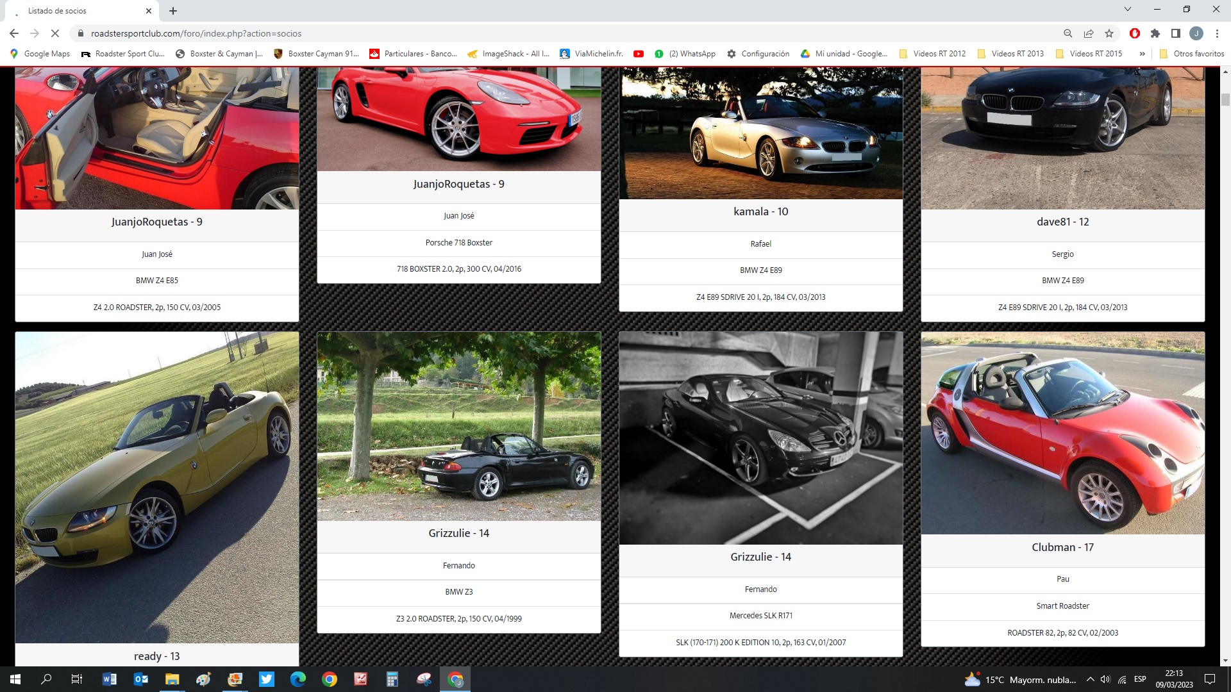This screenshot has height=692, width=1231.
Task: Open dave81's black BMW Z4 photo
Action: [x=1063, y=138]
